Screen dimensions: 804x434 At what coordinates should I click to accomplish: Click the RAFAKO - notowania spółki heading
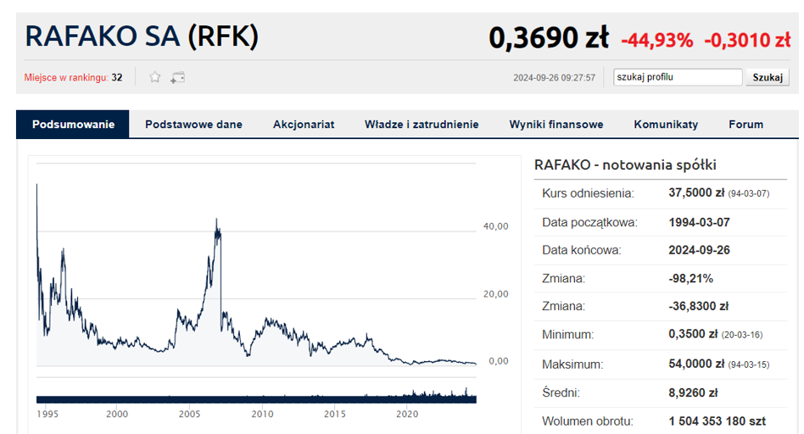pos(625,165)
